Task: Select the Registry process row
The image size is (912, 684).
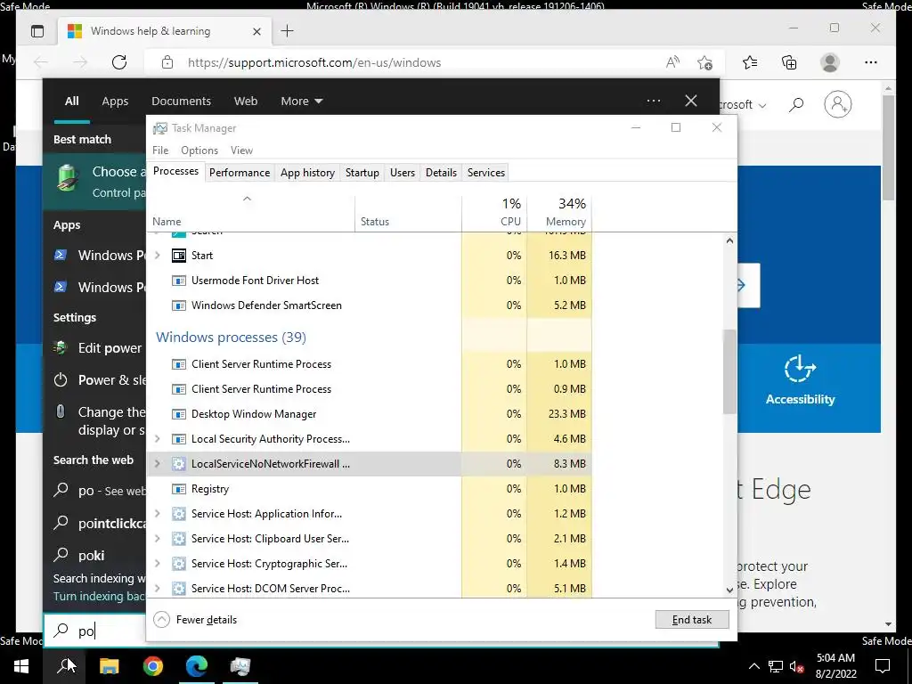Action: click(x=370, y=489)
